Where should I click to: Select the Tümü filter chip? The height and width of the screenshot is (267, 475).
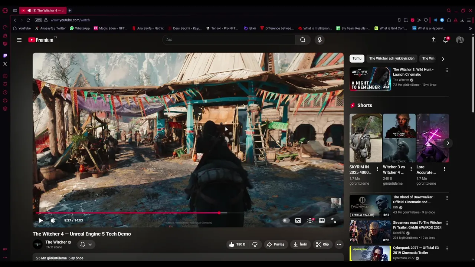pos(357,59)
